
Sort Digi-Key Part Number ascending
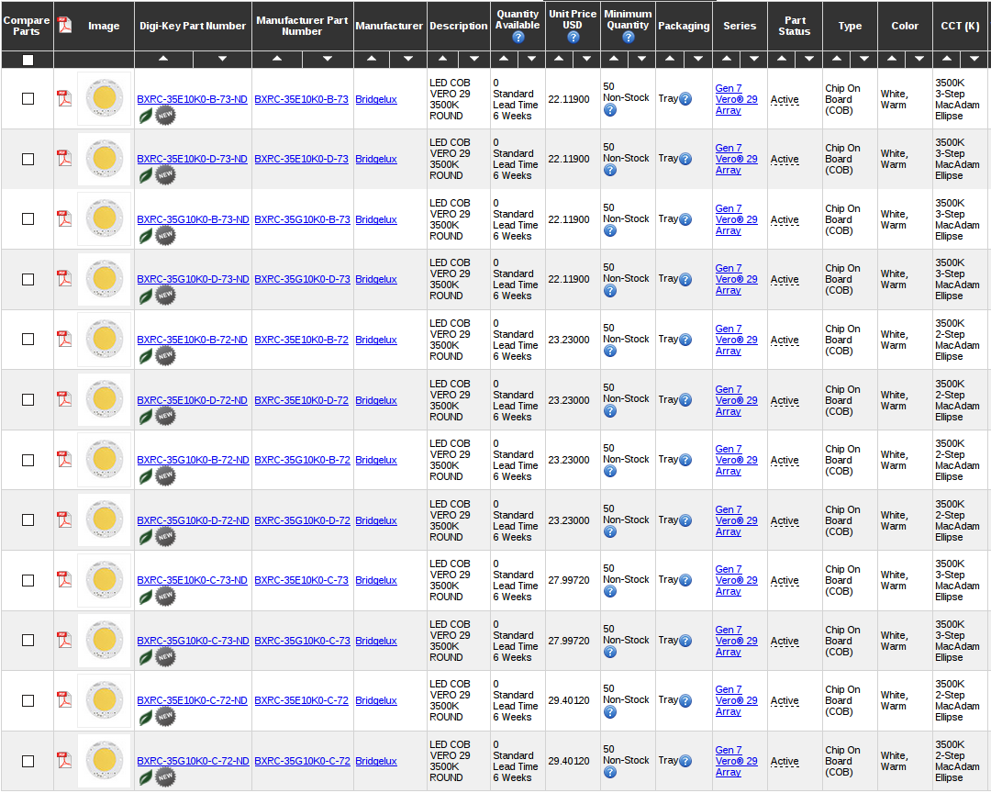click(x=163, y=59)
